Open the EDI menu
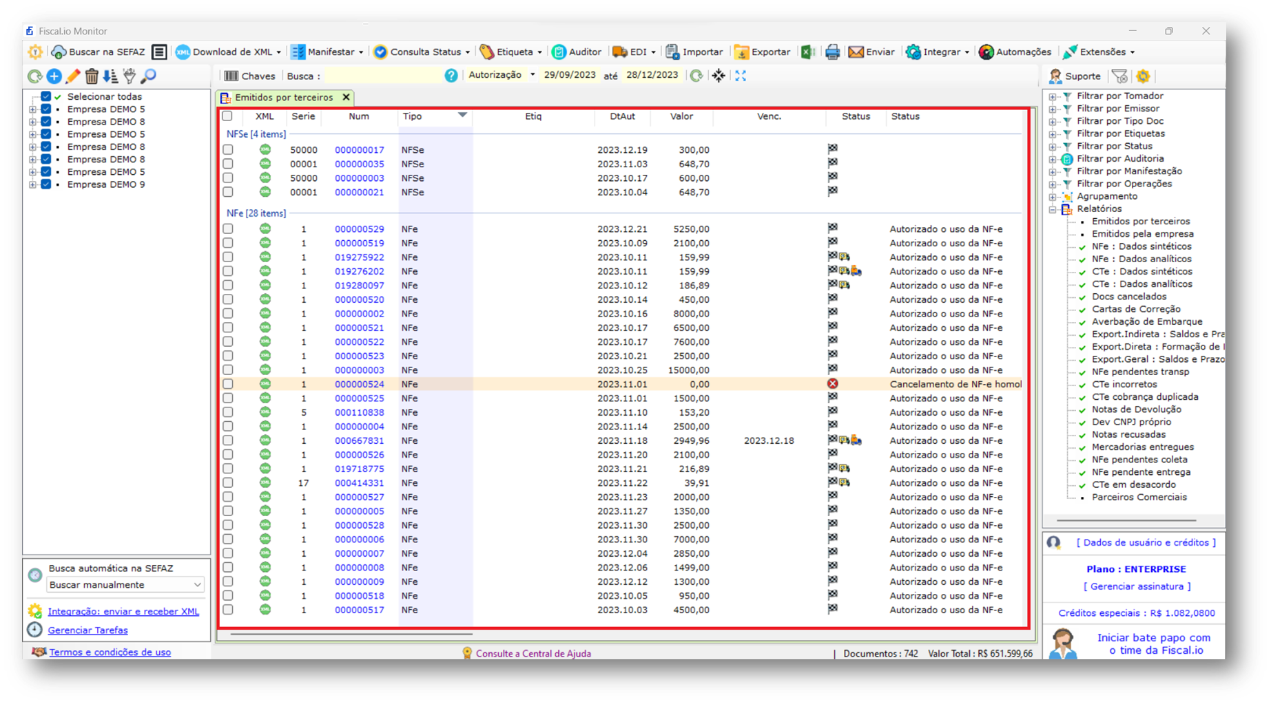The height and width of the screenshot is (704, 1271). tap(634, 52)
